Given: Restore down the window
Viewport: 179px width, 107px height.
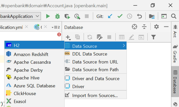Looking at the screenshot, I should (153, 5).
